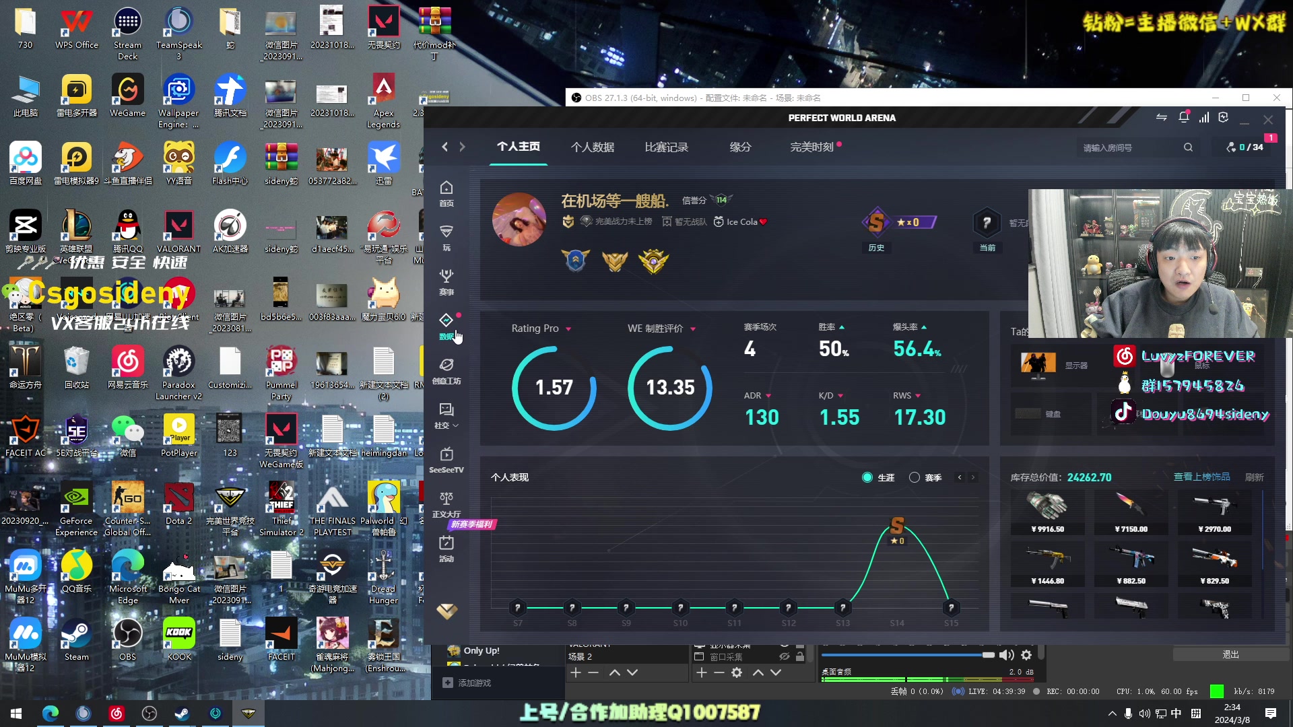Screen dimensions: 1293x727
Task: Click the search magnifier beside the room input
Action: tap(1188, 147)
